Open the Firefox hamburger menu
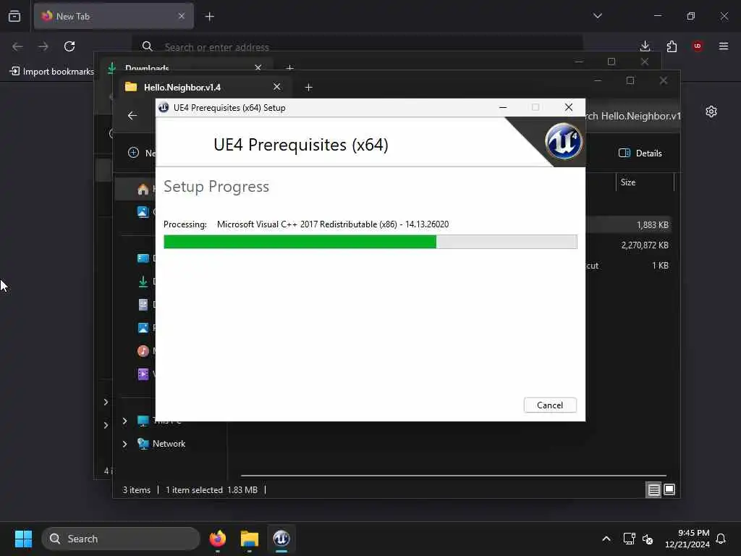Viewport: 741px width, 556px height. (x=724, y=46)
